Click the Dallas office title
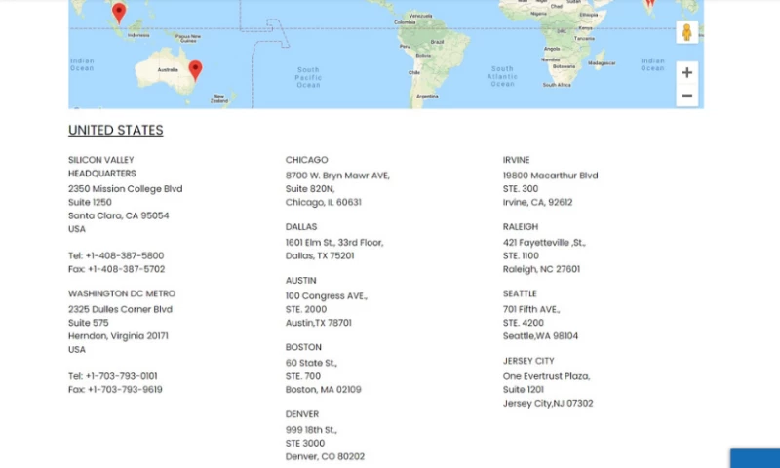The height and width of the screenshot is (468, 780). [302, 227]
